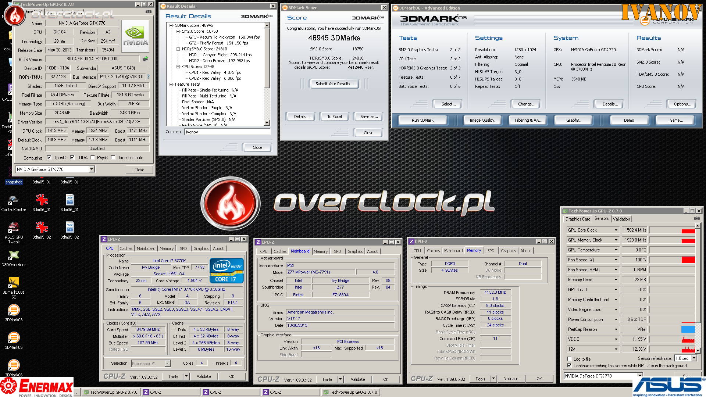Image resolution: width=706 pixels, height=397 pixels.
Task: Switch to the Caches tab in CPU-Z processor window
Action: coord(126,248)
